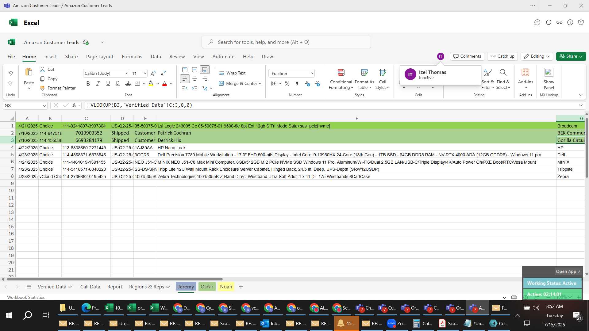This screenshot has width=589, height=331.
Task: Click the red font color swatch
Action: [164, 84]
